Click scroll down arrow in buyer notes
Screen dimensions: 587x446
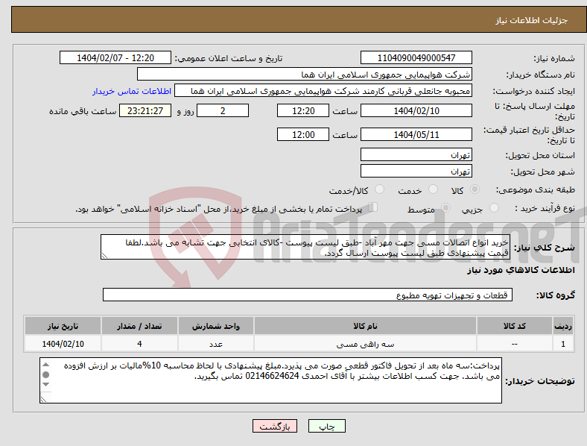pyautogui.click(x=45, y=384)
